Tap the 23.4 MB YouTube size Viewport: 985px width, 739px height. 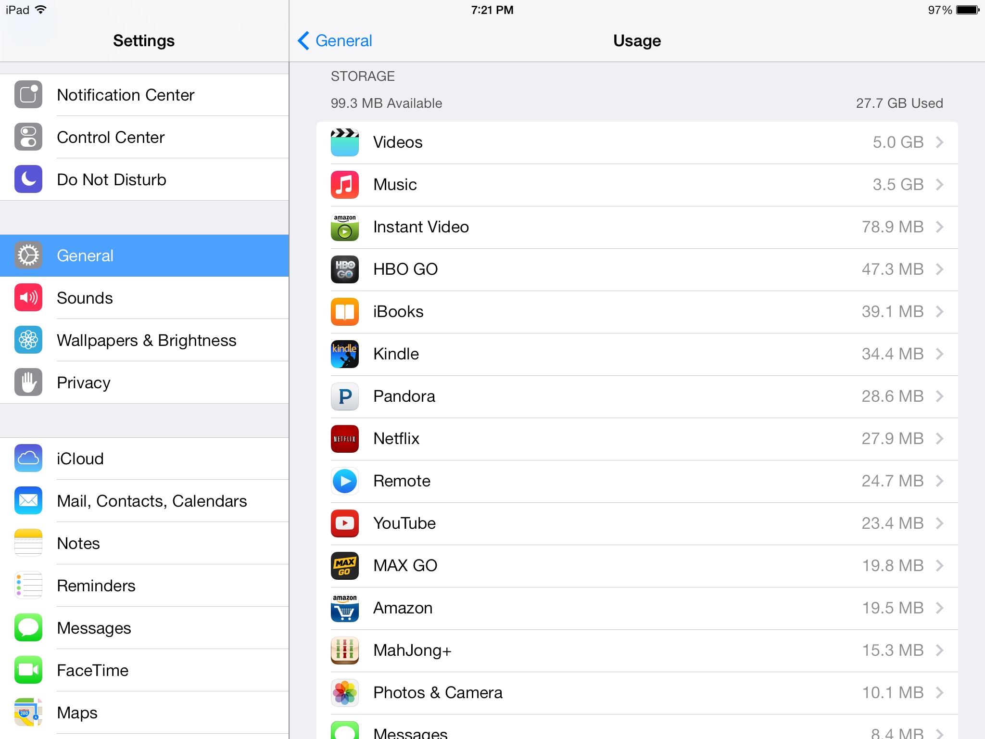[x=893, y=523]
